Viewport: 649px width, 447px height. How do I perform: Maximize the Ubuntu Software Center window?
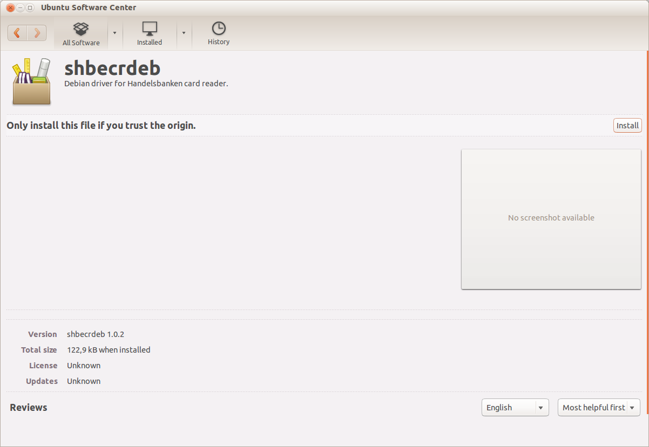(30, 8)
